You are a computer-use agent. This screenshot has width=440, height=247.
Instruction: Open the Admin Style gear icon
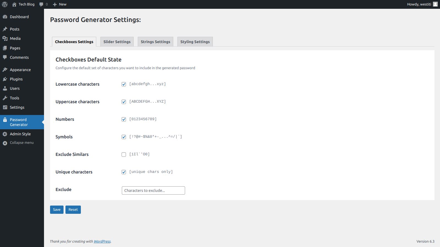pyautogui.click(x=5, y=134)
